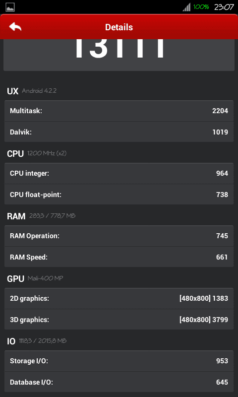
Task: Select the CPU integer row
Action: pyautogui.click(x=119, y=173)
